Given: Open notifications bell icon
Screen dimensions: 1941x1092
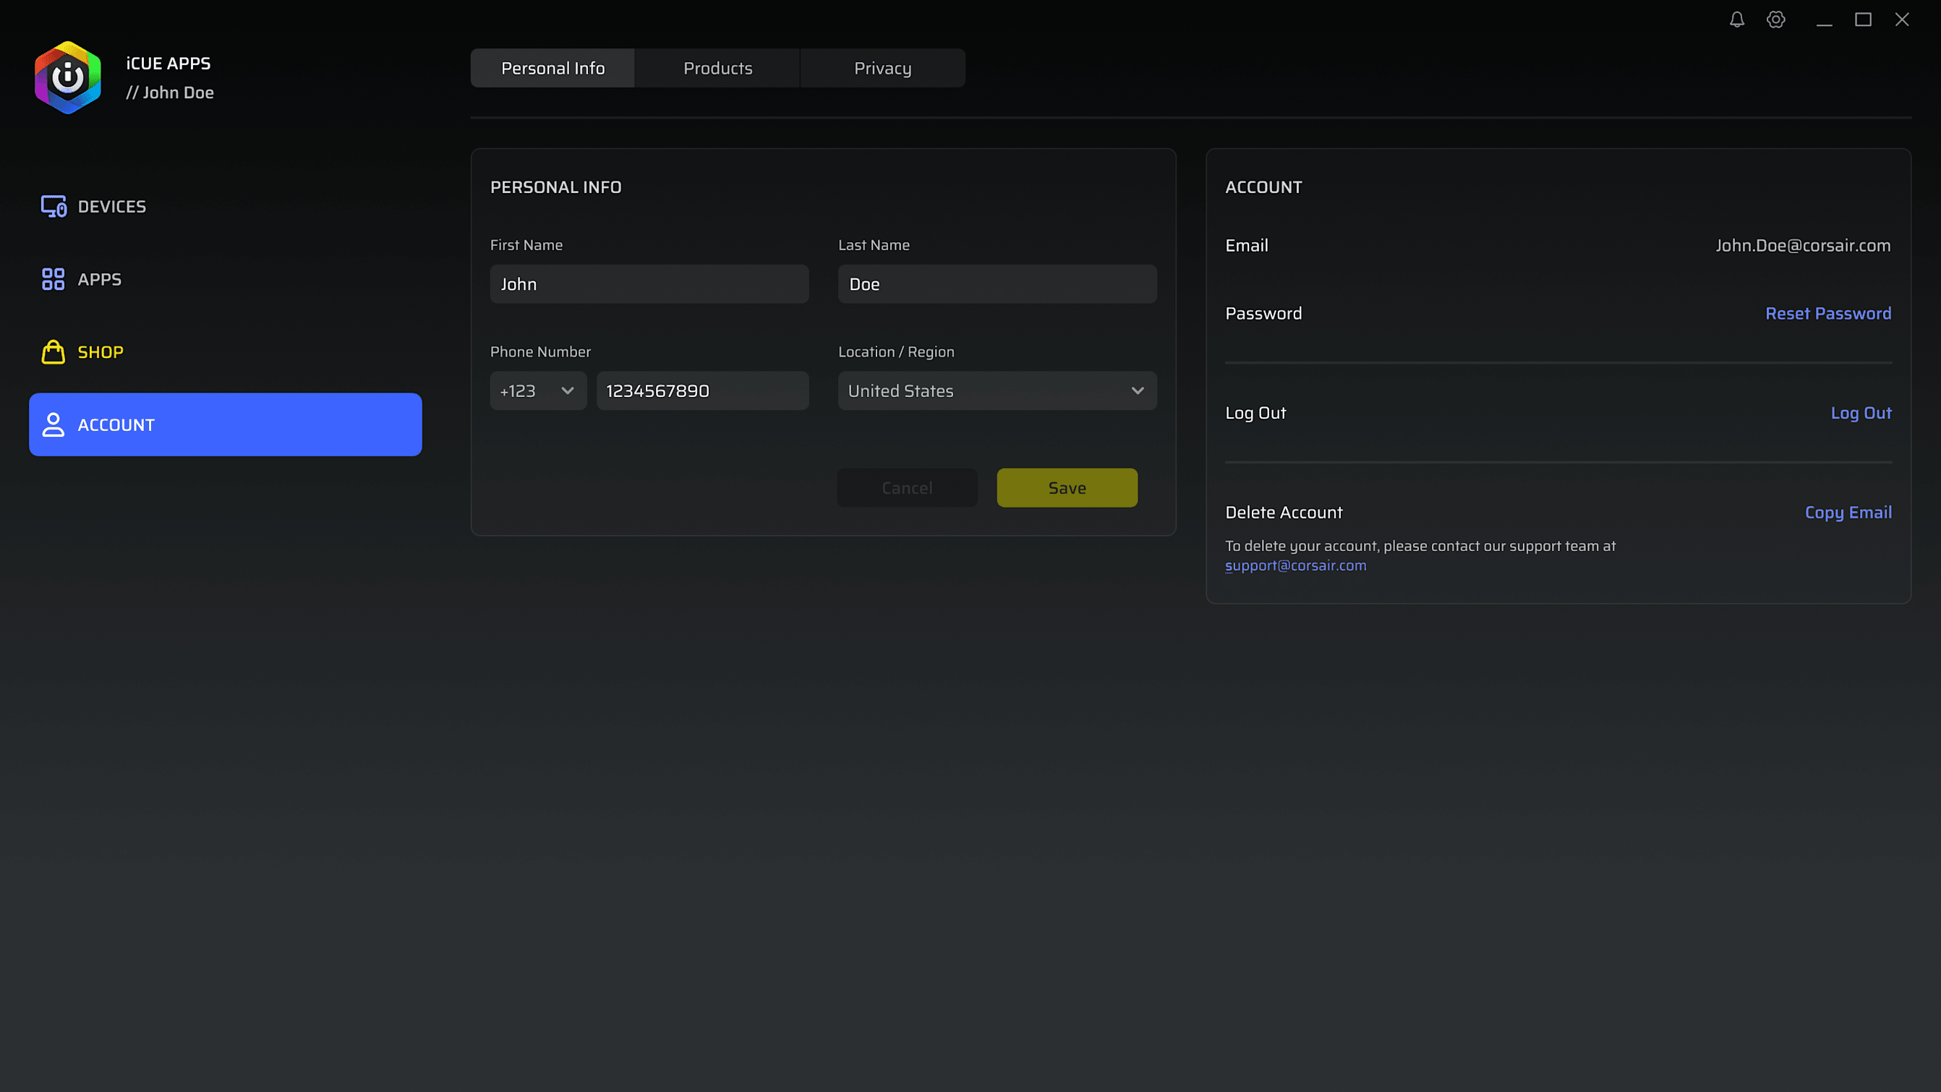Looking at the screenshot, I should click(x=1737, y=20).
